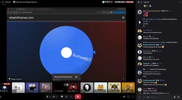182x100 pixels.
Task: Click the chat threads icon in panel header
Action: point(139,2)
